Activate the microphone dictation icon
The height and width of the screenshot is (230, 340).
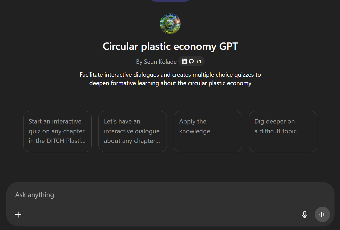tap(304, 214)
